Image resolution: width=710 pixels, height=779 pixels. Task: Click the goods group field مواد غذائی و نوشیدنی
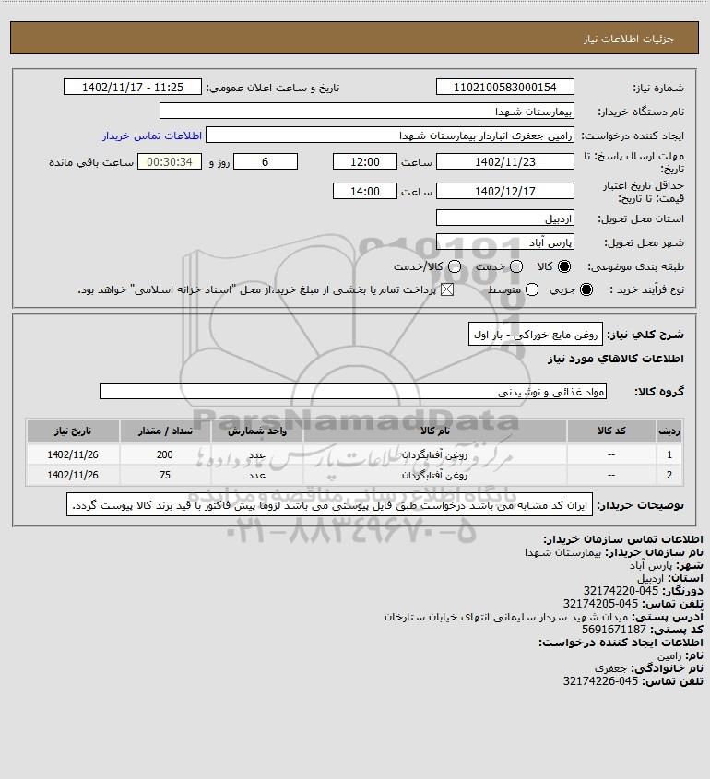tap(353, 392)
